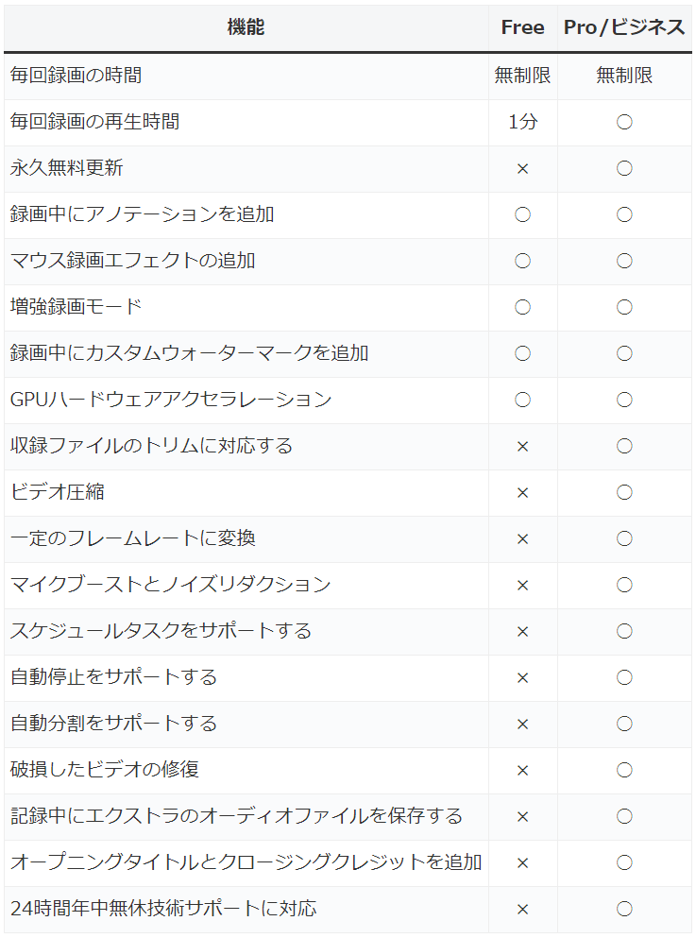Select the 機能 column header

(x=246, y=27)
